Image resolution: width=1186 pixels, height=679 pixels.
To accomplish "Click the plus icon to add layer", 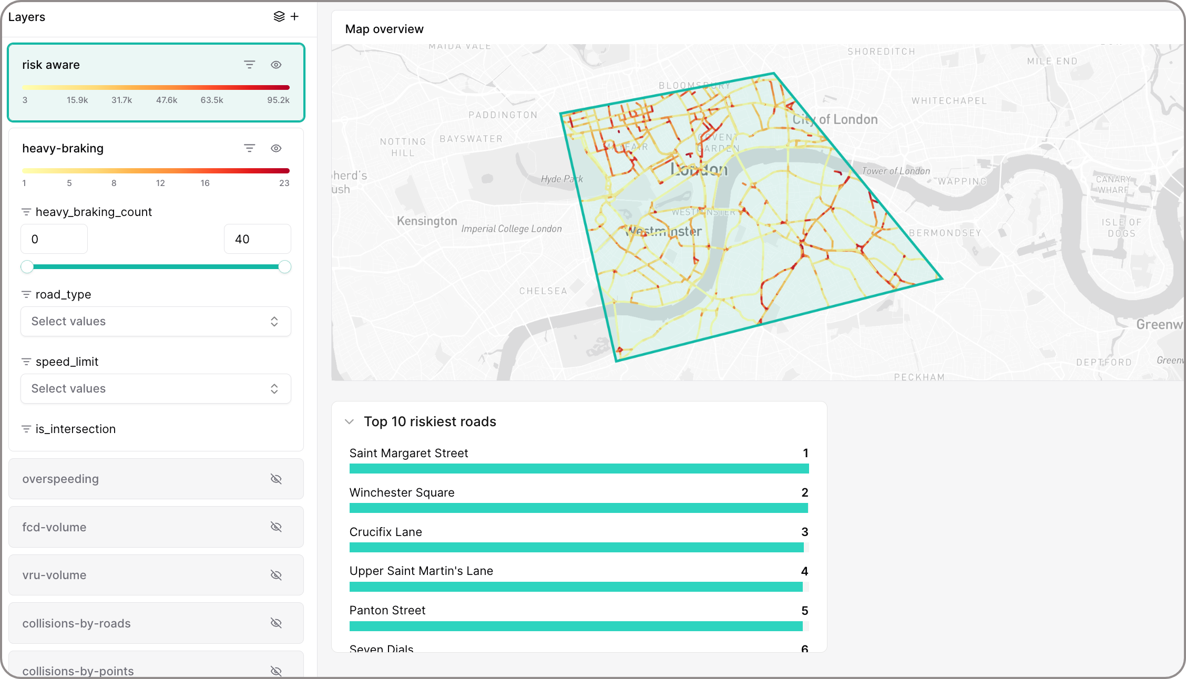I will 295,17.
